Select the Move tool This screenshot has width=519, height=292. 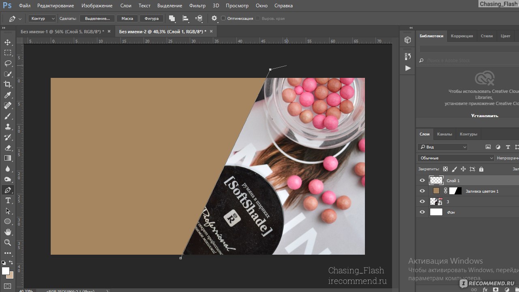[x=7, y=42]
